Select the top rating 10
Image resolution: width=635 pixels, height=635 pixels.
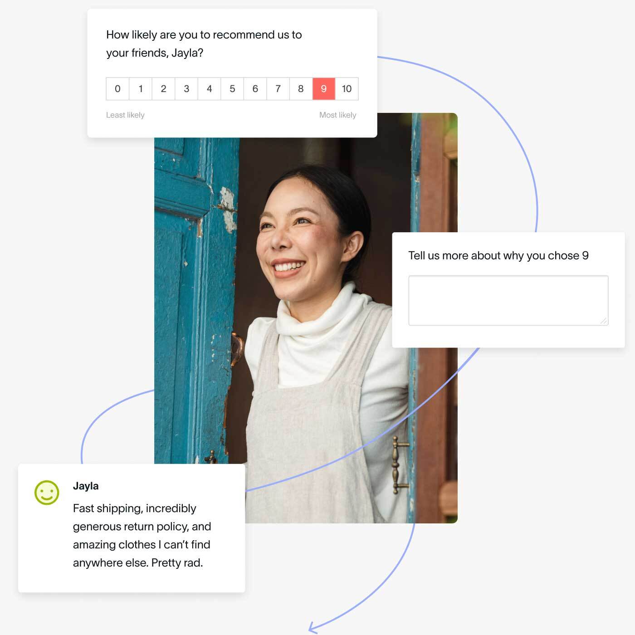347,89
